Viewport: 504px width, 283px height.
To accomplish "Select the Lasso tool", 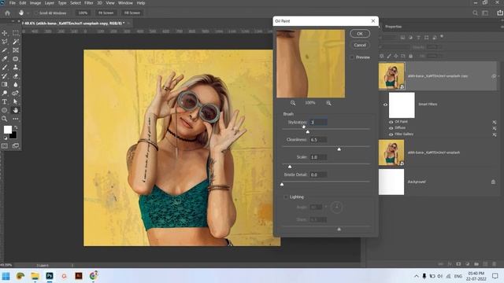I will [5, 42].
